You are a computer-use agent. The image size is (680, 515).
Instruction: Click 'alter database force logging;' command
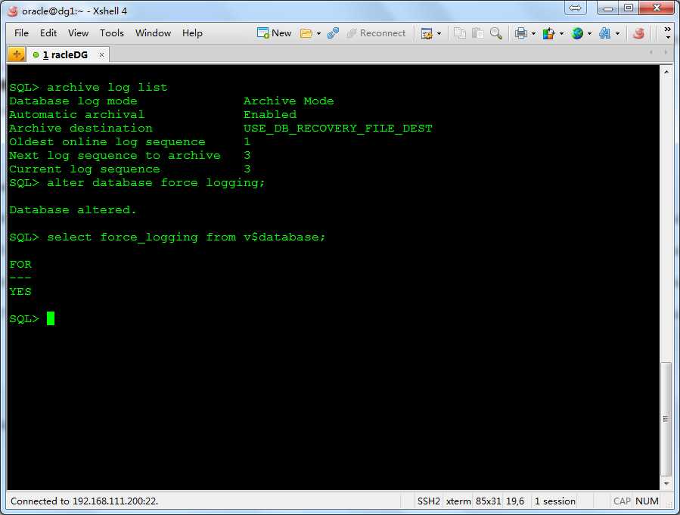(x=156, y=183)
